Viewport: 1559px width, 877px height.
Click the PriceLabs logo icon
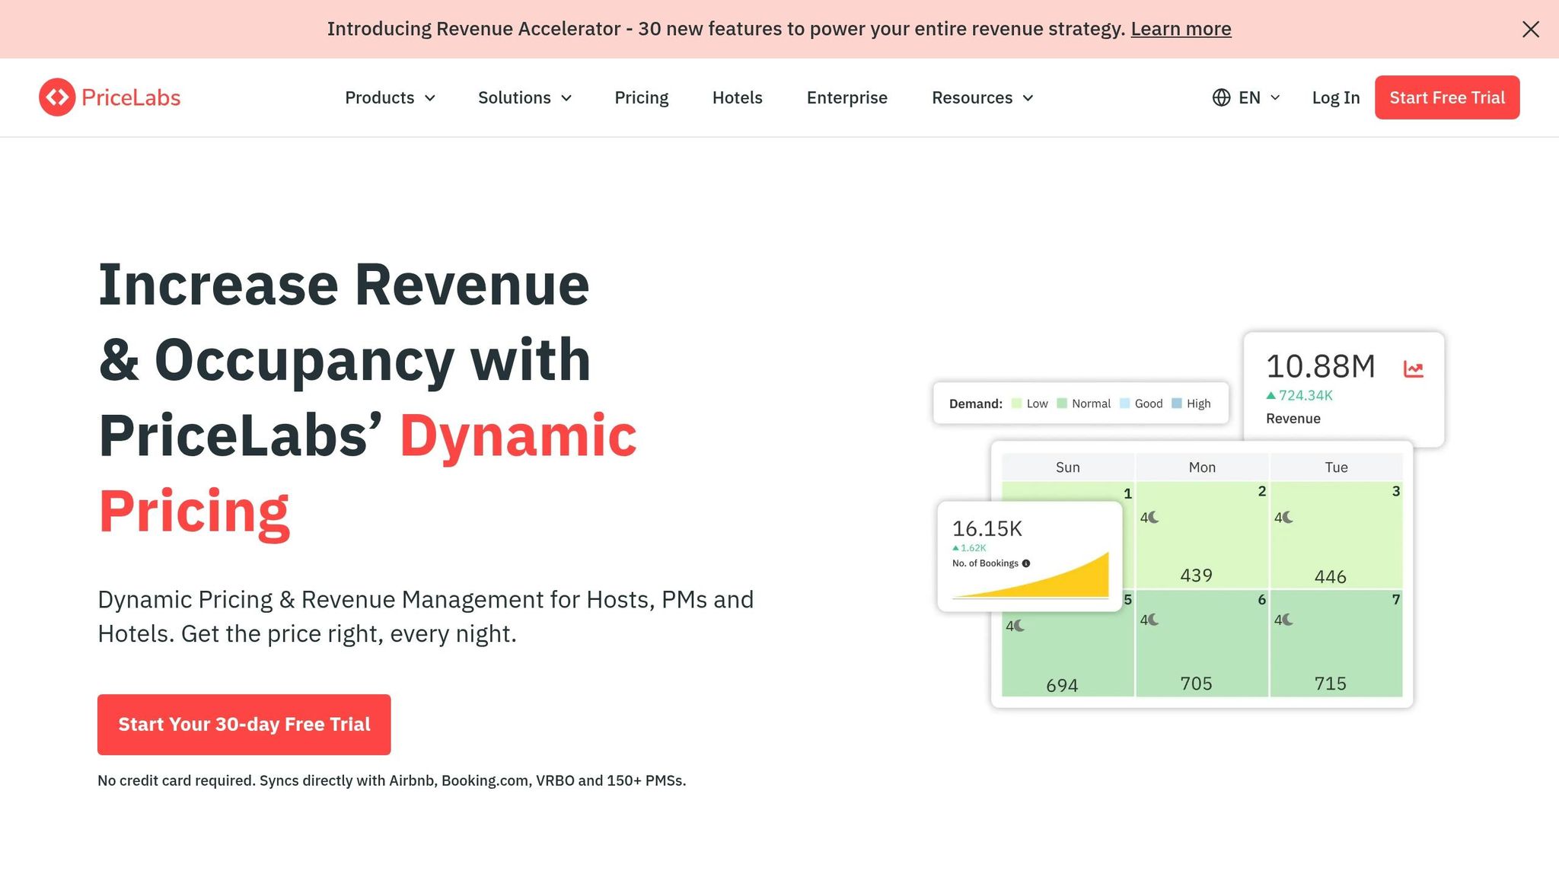tap(57, 97)
